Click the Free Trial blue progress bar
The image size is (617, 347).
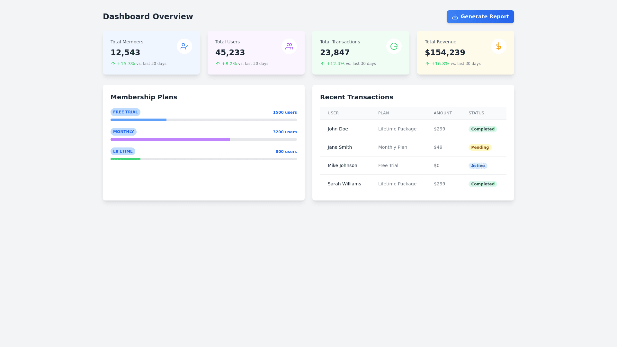pyautogui.click(x=139, y=120)
